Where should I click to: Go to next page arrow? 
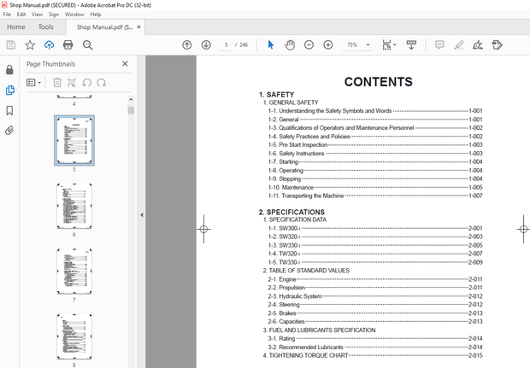pos(206,44)
